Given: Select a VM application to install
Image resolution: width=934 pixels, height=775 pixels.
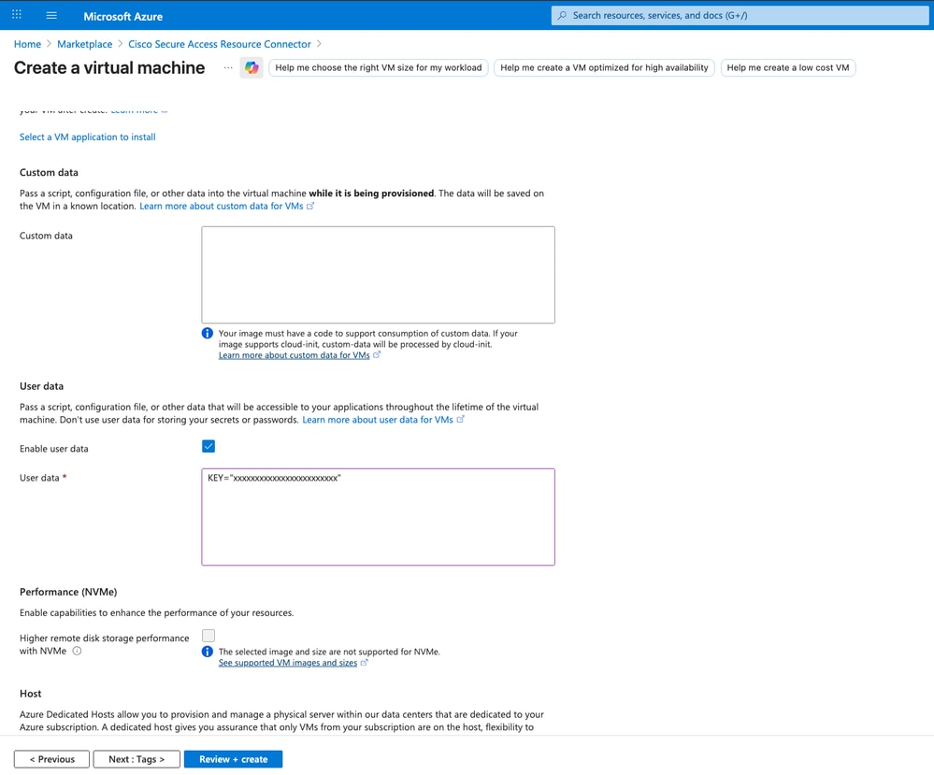Looking at the screenshot, I should pos(87,136).
